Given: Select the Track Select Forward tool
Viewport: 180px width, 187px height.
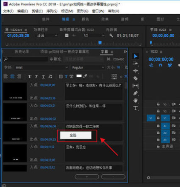Looking at the screenshot, I should (135, 63).
